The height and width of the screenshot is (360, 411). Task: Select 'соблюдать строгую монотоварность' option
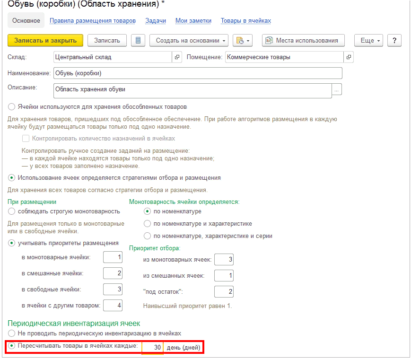point(12,211)
